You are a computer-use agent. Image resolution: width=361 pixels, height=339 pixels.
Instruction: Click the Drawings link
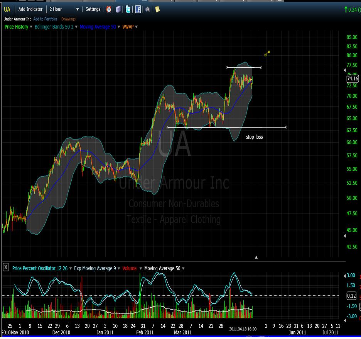click(x=68, y=19)
